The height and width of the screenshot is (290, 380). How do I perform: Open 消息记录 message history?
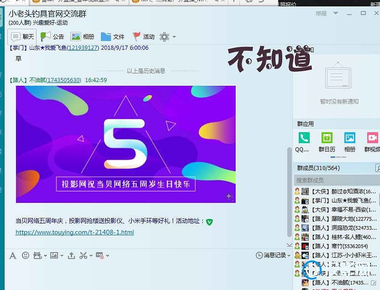(271, 255)
